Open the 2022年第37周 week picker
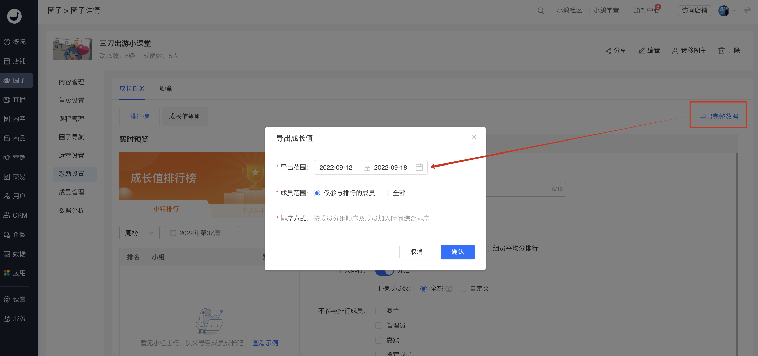Screen dimensions: 758x356 coord(202,233)
